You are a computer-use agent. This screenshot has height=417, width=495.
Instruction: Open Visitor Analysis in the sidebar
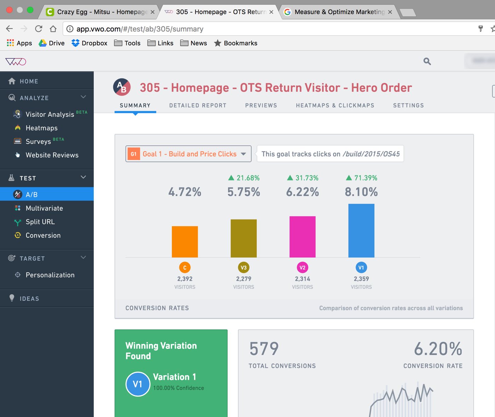point(50,114)
